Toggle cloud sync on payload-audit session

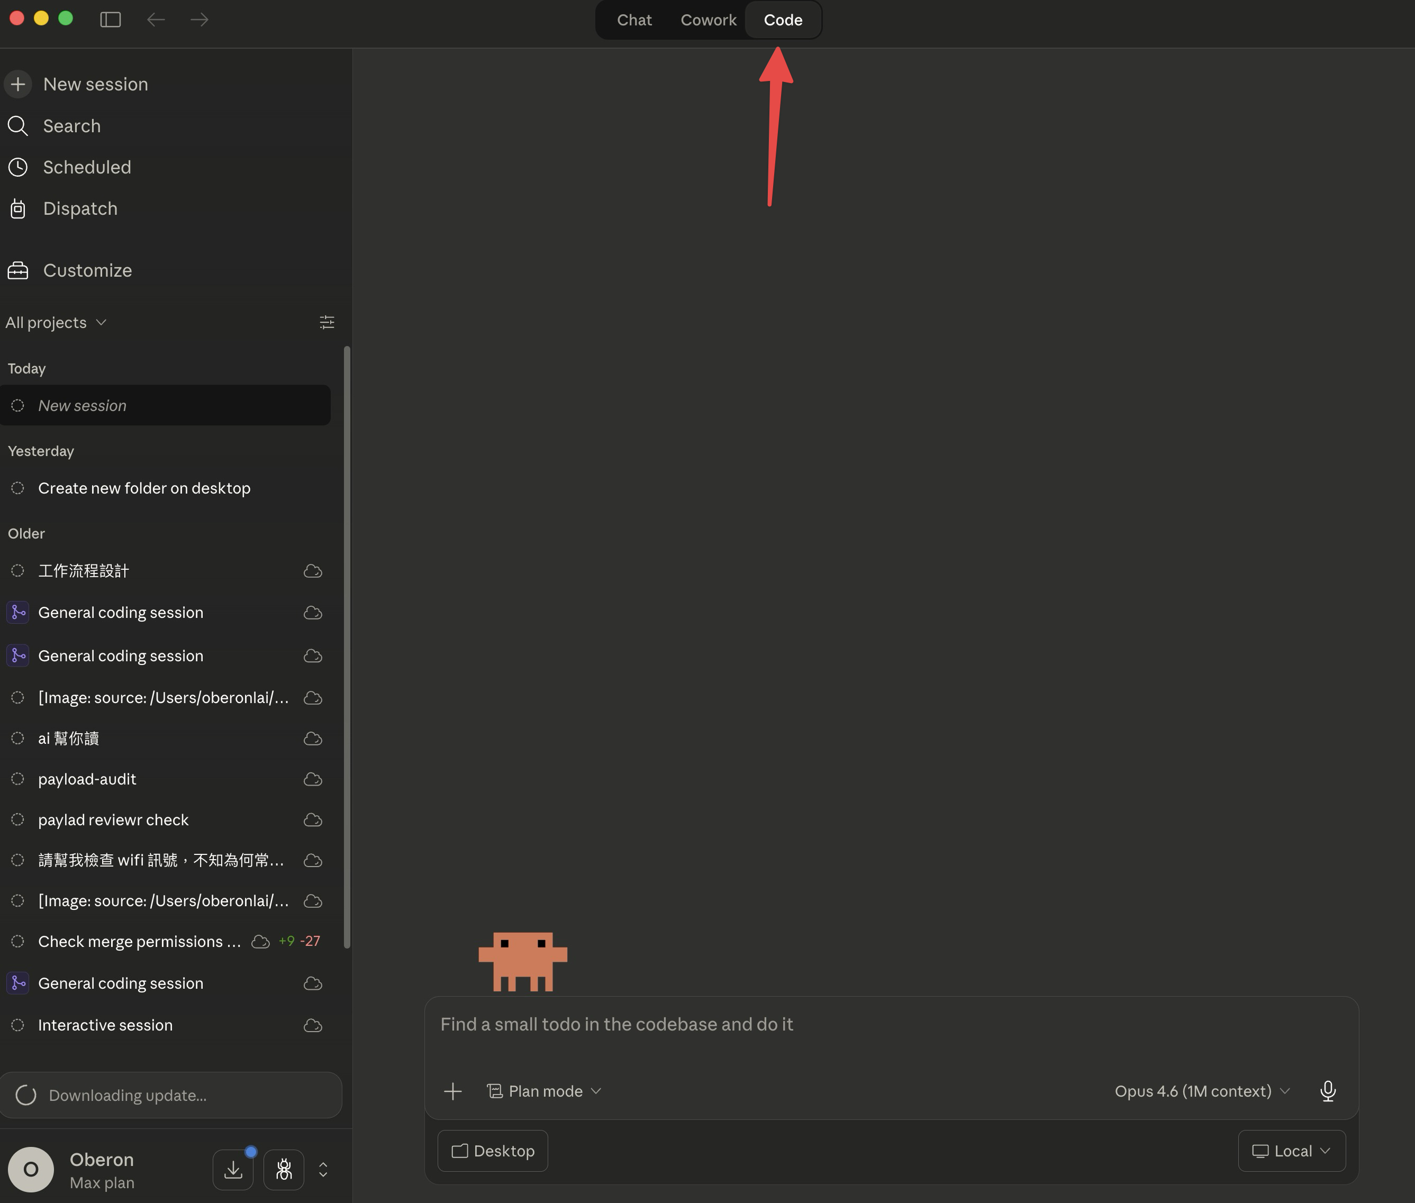click(x=312, y=779)
